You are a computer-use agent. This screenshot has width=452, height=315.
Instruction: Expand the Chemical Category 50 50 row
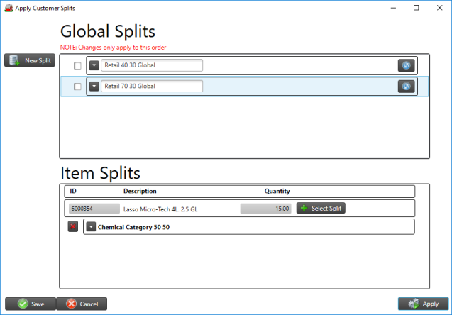tap(90, 227)
